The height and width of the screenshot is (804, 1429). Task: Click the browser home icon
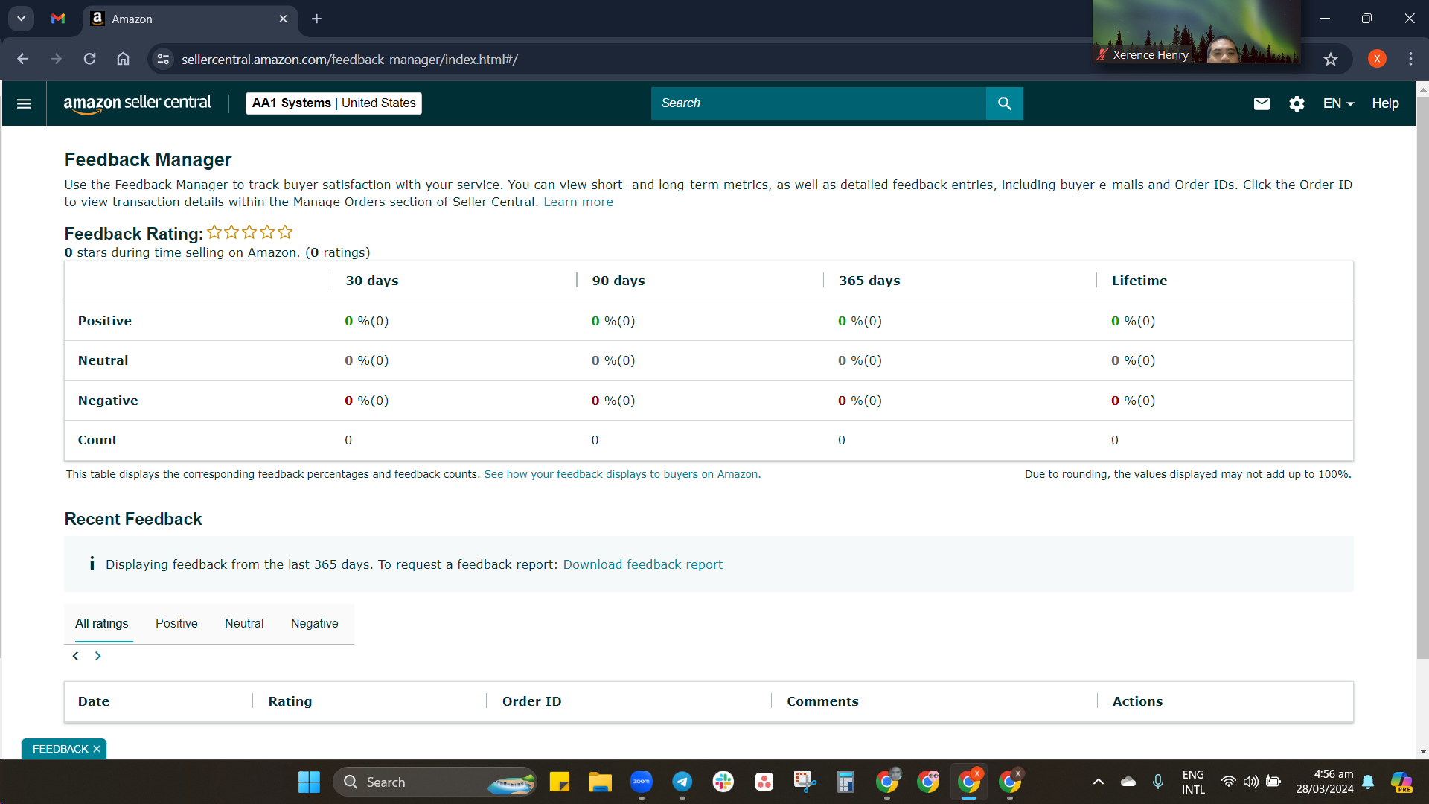[123, 59]
